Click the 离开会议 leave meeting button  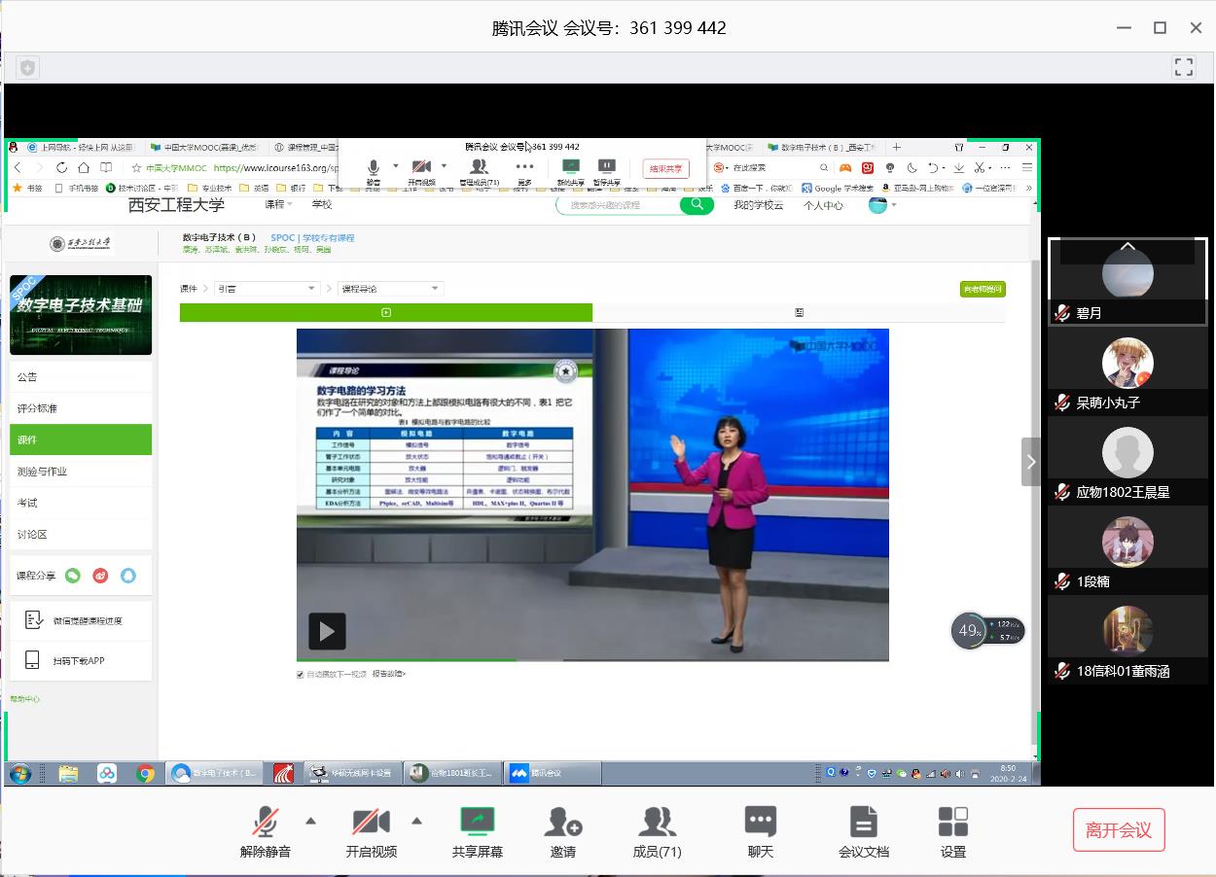point(1118,830)
